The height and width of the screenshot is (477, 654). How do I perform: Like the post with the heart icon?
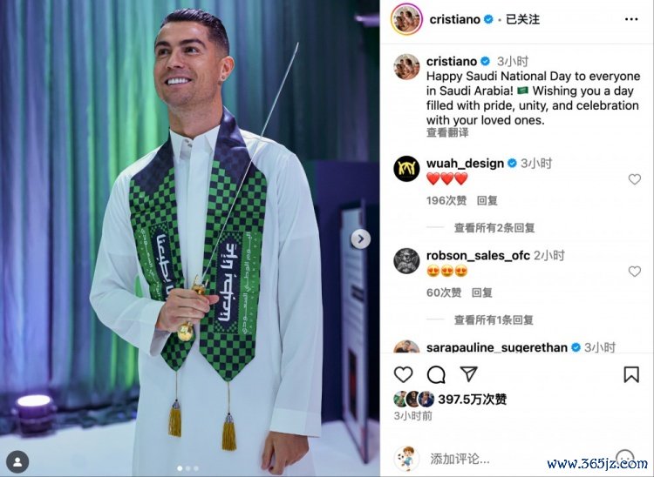404,374
